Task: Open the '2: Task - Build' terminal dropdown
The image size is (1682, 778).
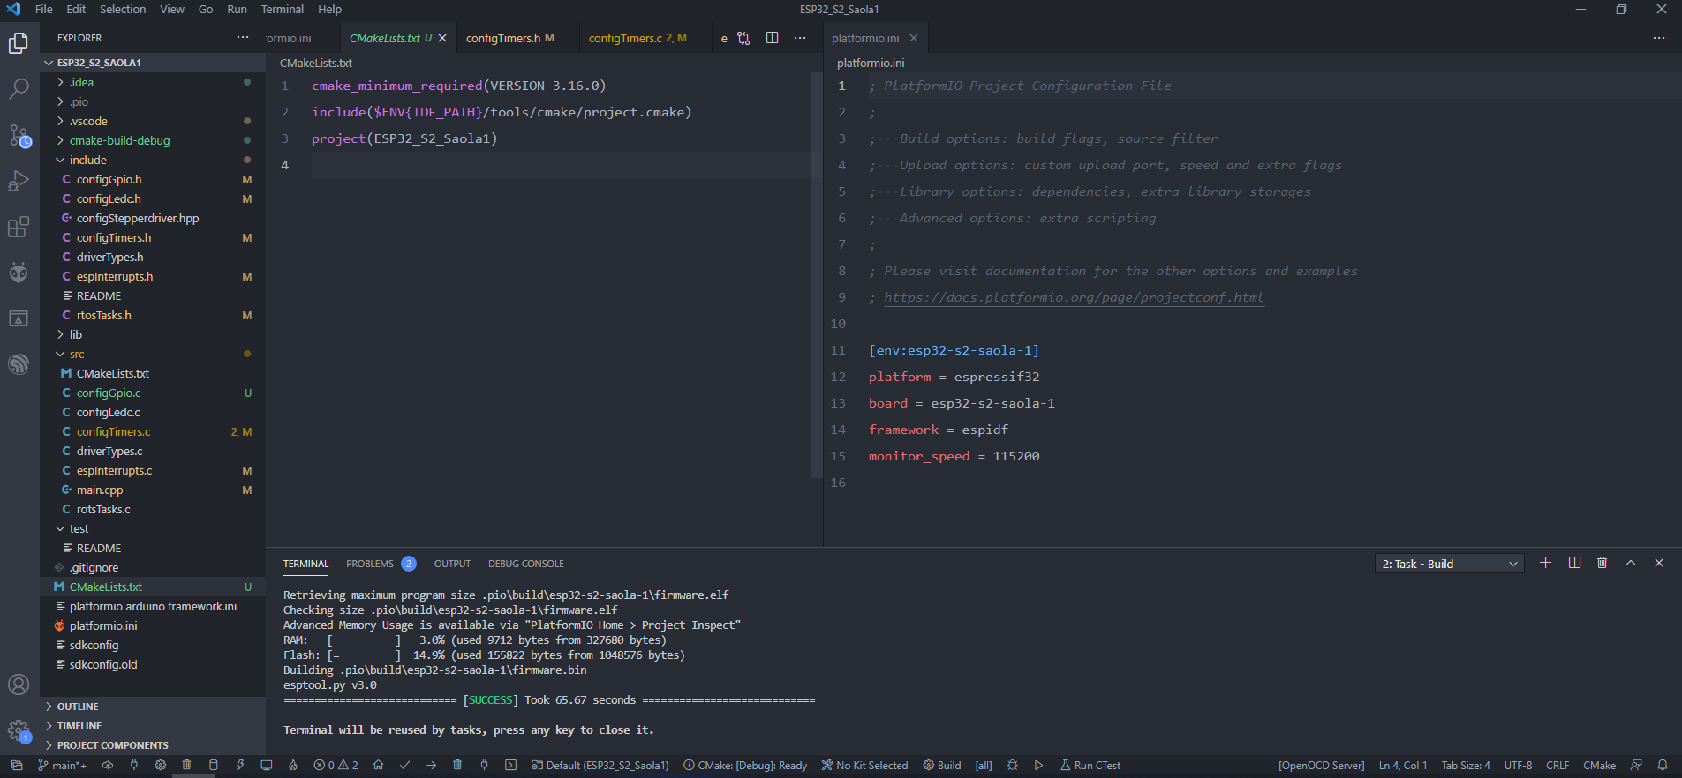Action: click(x=1450, y=564)
